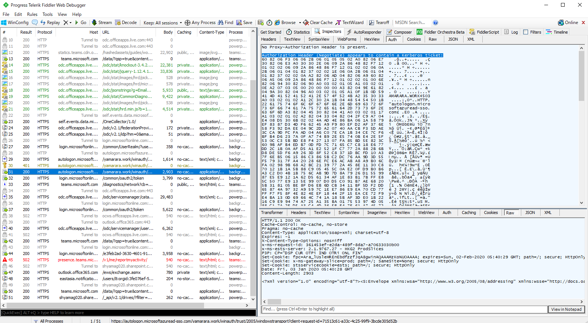Save sessions with the Save button
The width and height of the screenshot is (588, 323).
tap(244, 23)
